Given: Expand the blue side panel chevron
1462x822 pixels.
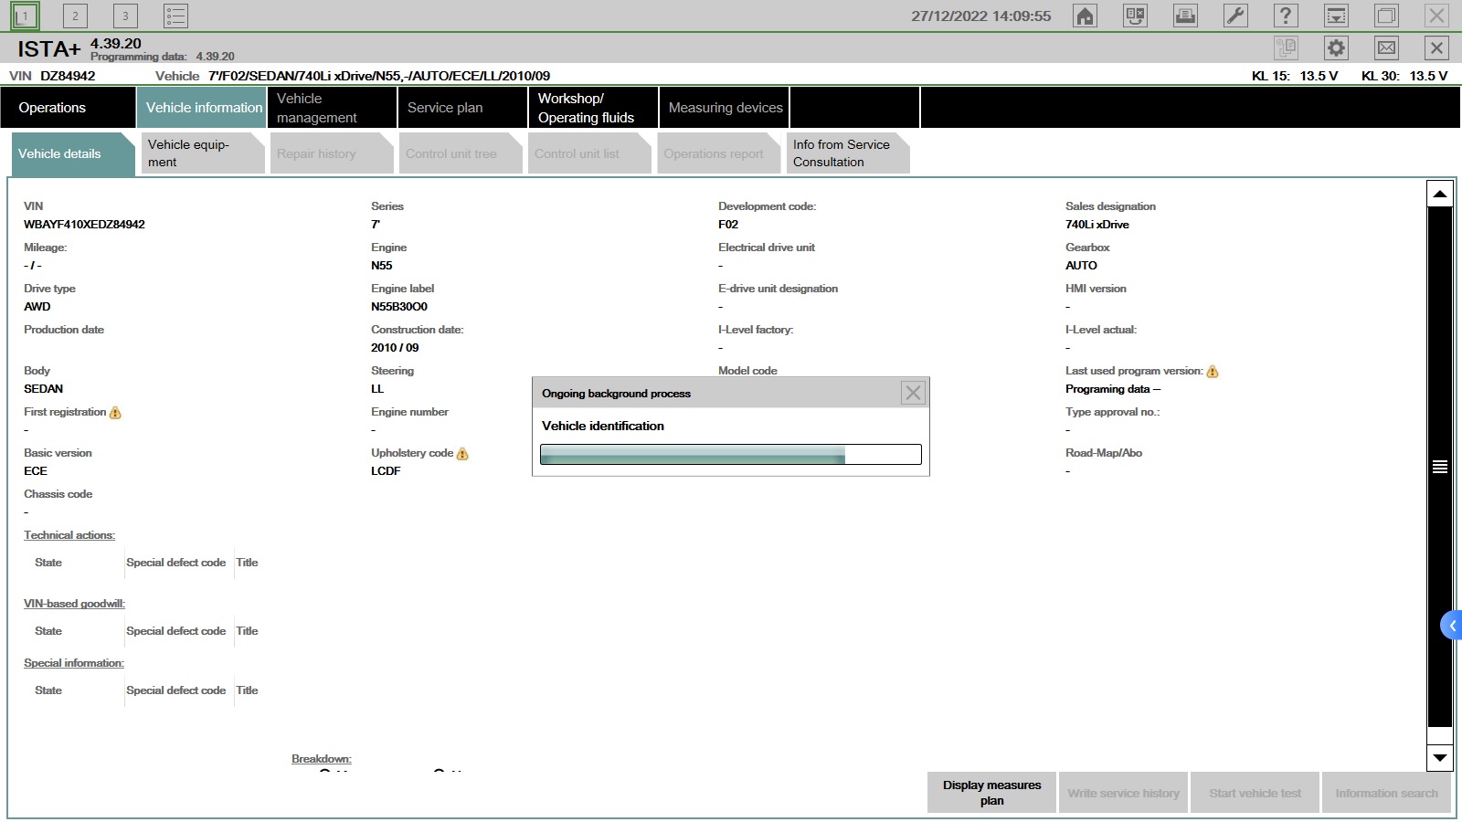Looking at the screenshot, I should click(x=1451, y=626).
